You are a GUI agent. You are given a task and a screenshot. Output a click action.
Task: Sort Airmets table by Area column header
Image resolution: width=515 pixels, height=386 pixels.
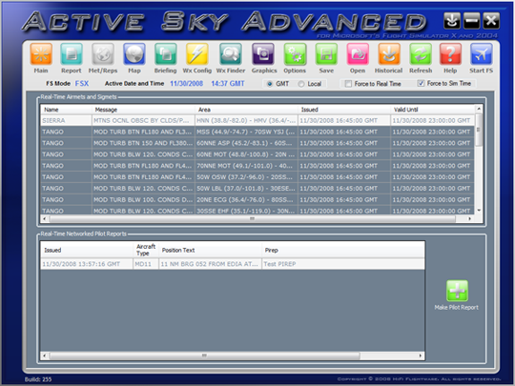coord(246,110)
